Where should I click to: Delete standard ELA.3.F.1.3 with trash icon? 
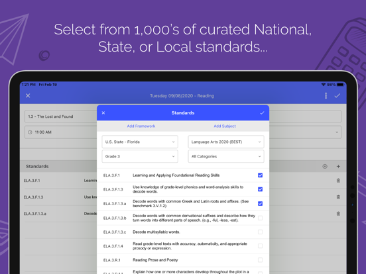pos(338,197)
